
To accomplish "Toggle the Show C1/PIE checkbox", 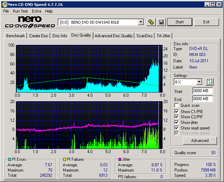I will [177, 111].
